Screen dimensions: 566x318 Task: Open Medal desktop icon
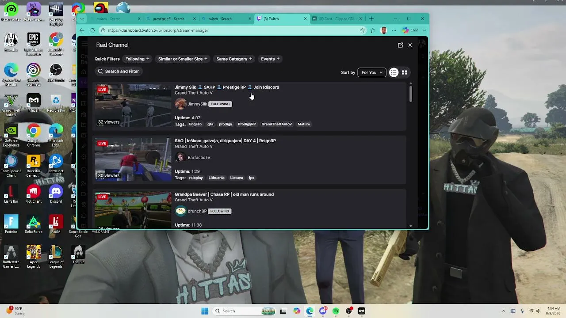coord(34,103)
